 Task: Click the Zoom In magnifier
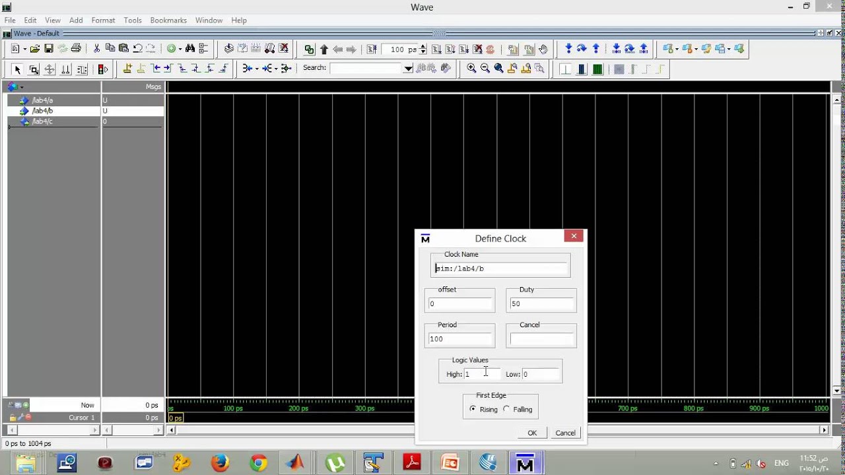tap(471, 69)
